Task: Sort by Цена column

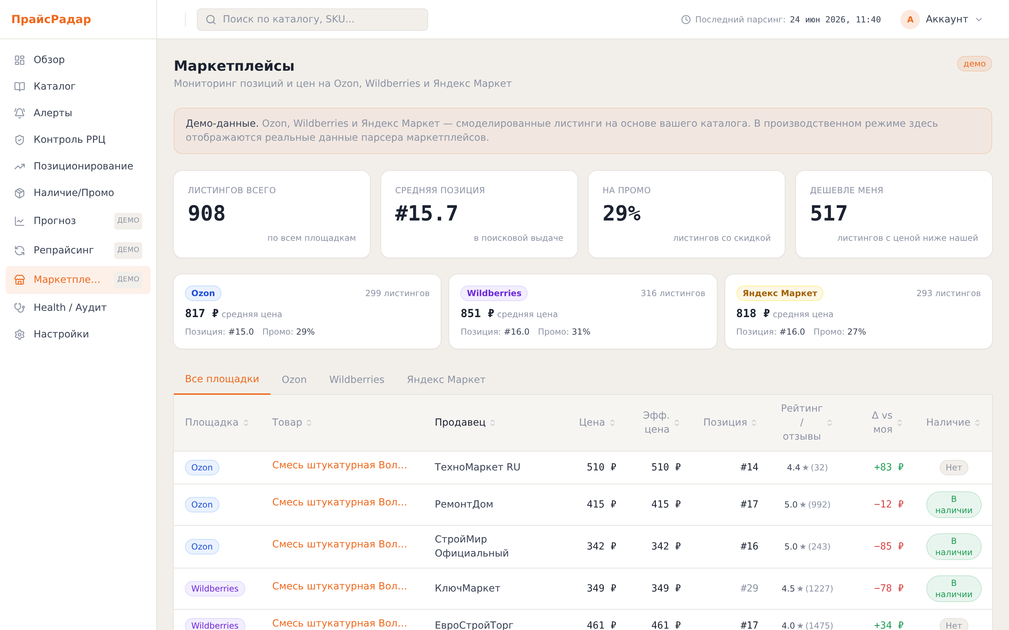Action: pos(597,422)
